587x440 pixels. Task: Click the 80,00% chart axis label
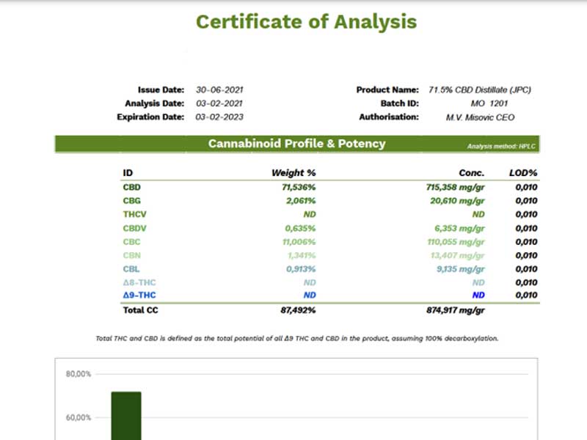pyautogui.click(x=79, y=374)
